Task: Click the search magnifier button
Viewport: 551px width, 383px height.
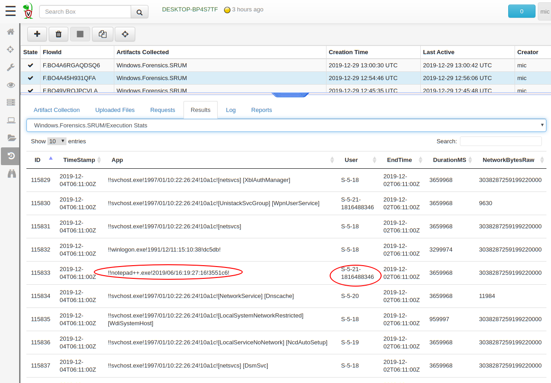Action: pos(139,12)
